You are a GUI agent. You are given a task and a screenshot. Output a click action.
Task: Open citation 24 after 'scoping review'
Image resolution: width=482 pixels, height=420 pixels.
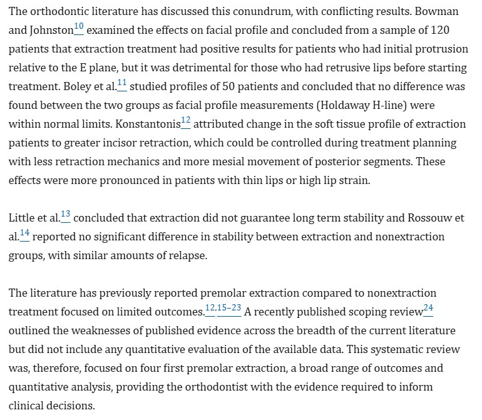(x=428, y=308)
